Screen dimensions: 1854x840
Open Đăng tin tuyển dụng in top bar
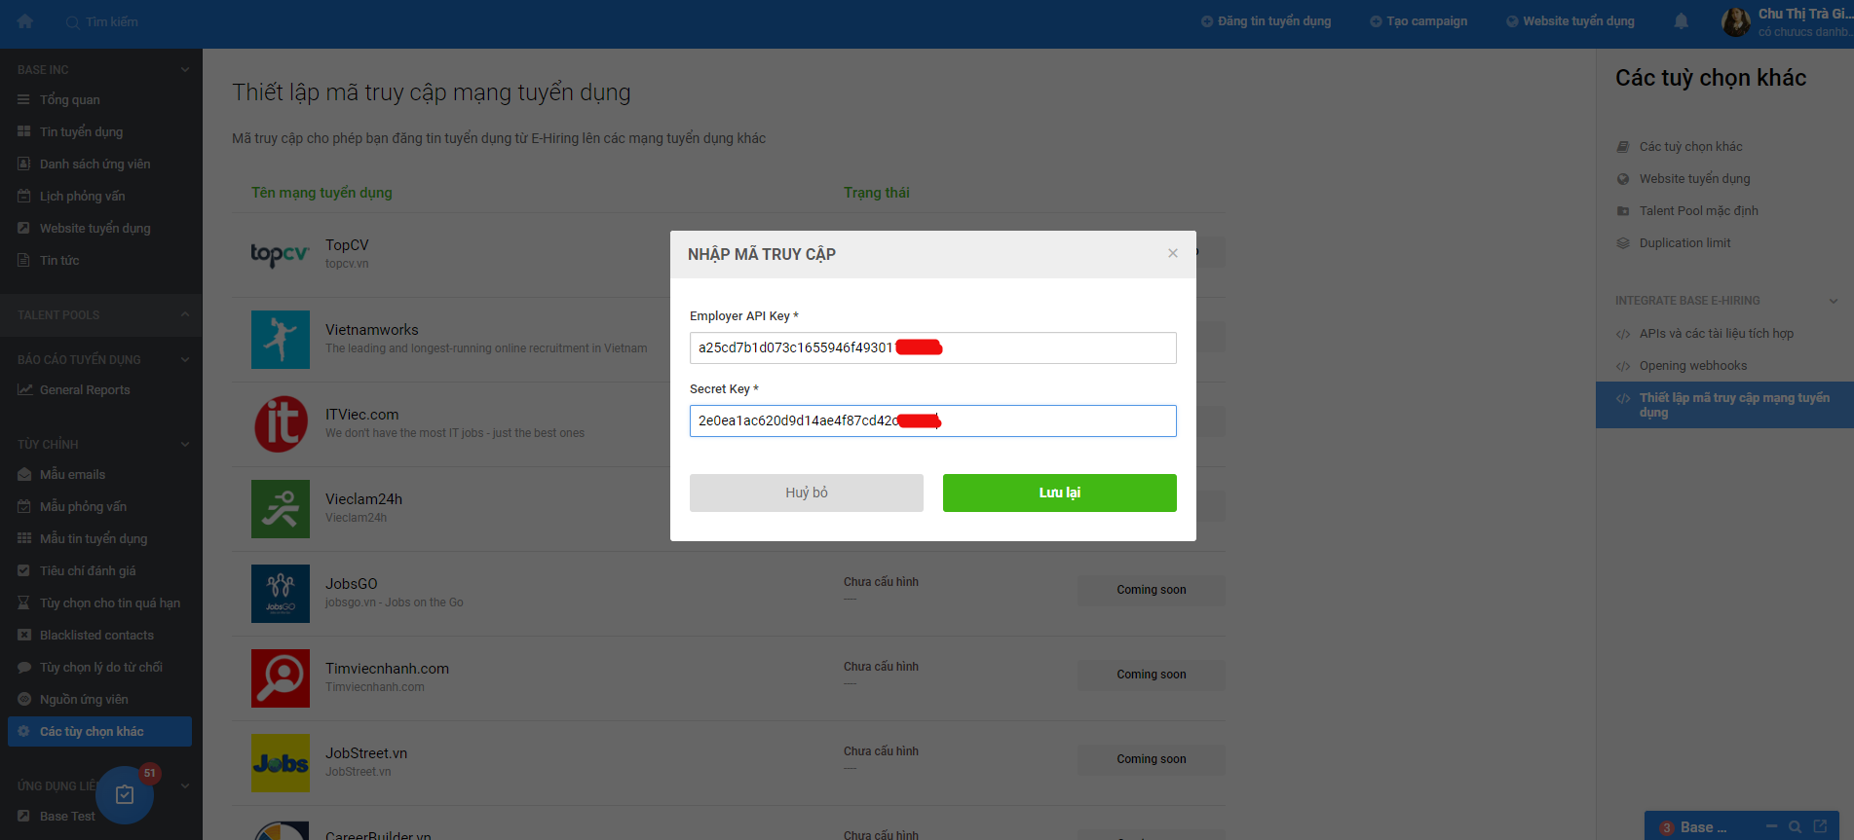pos(1266,21)
